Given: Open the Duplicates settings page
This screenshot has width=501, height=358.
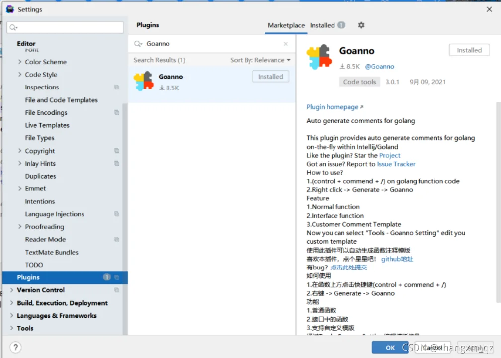Looking at the screenshot, I should [x=40, y=176].
